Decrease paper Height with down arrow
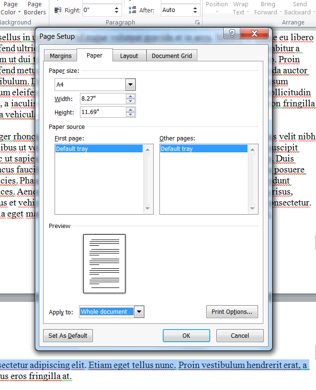The height and width of the screenshot is (390, 316). coord(131,115)
